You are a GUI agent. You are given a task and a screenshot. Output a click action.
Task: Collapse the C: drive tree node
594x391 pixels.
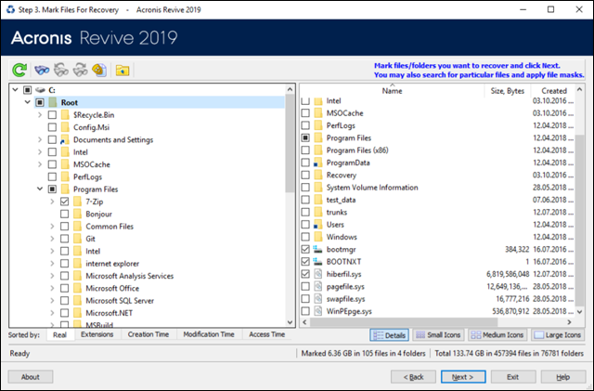pyautogui.click(x=15, y=90)
